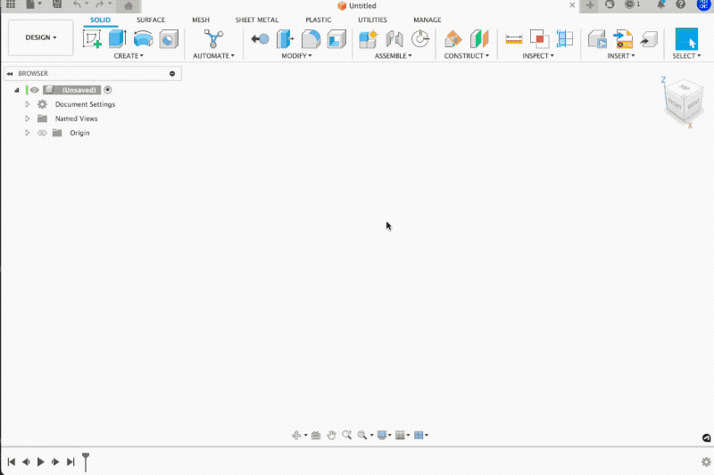Open the Design workspace dropdown
Screen dimensions: 714x475
point(41,37)
